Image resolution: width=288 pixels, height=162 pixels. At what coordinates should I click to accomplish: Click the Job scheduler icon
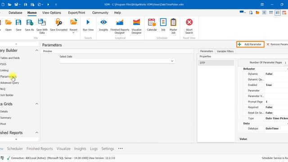[x=163, y=22]
